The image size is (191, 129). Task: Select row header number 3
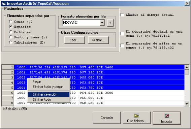pos(8,77)
